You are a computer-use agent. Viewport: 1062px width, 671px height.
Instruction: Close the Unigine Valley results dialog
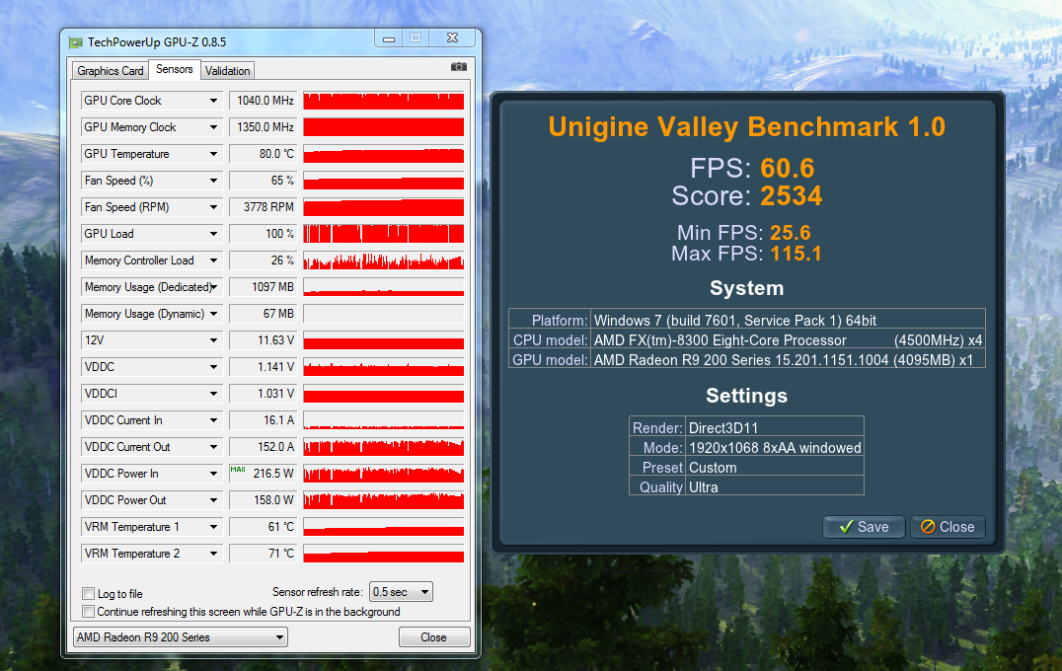coord(948,527)
